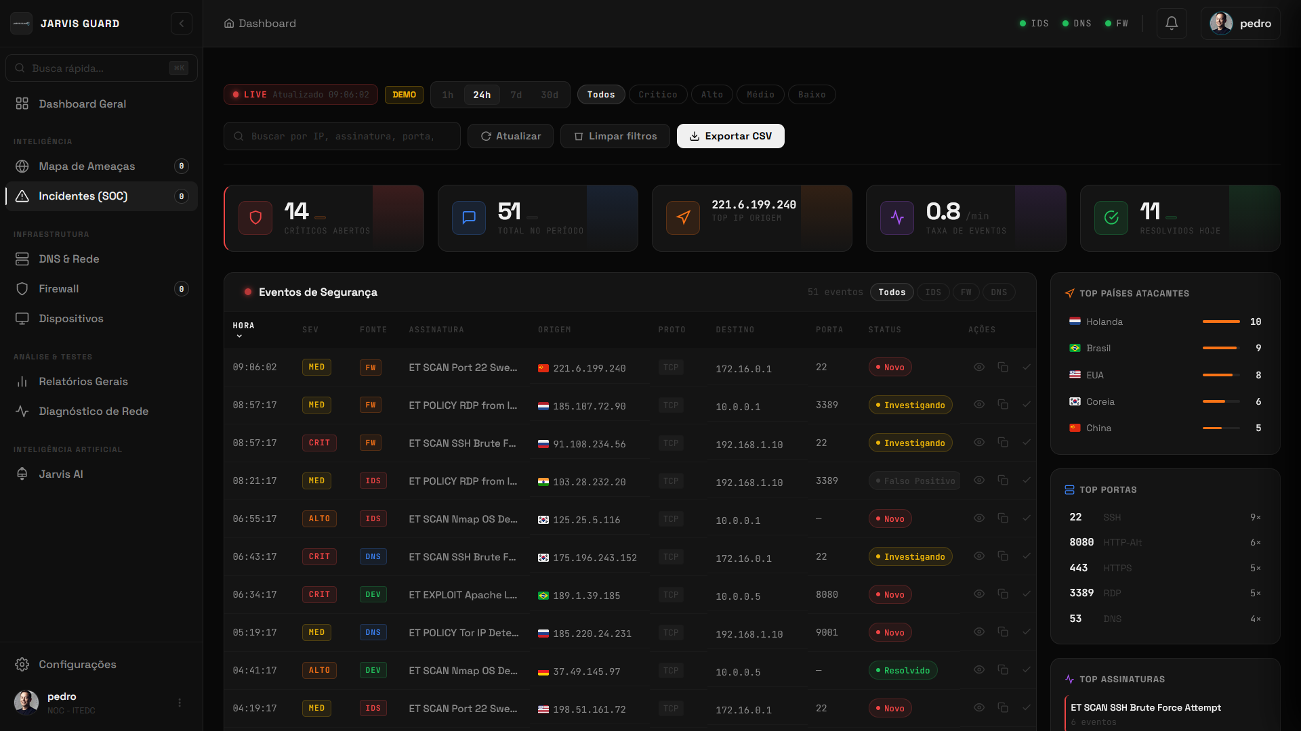Open pedro user menu in sidebar footer
Image resolution: width=1301 pixels, height=731 pixels.
point(180,703)
